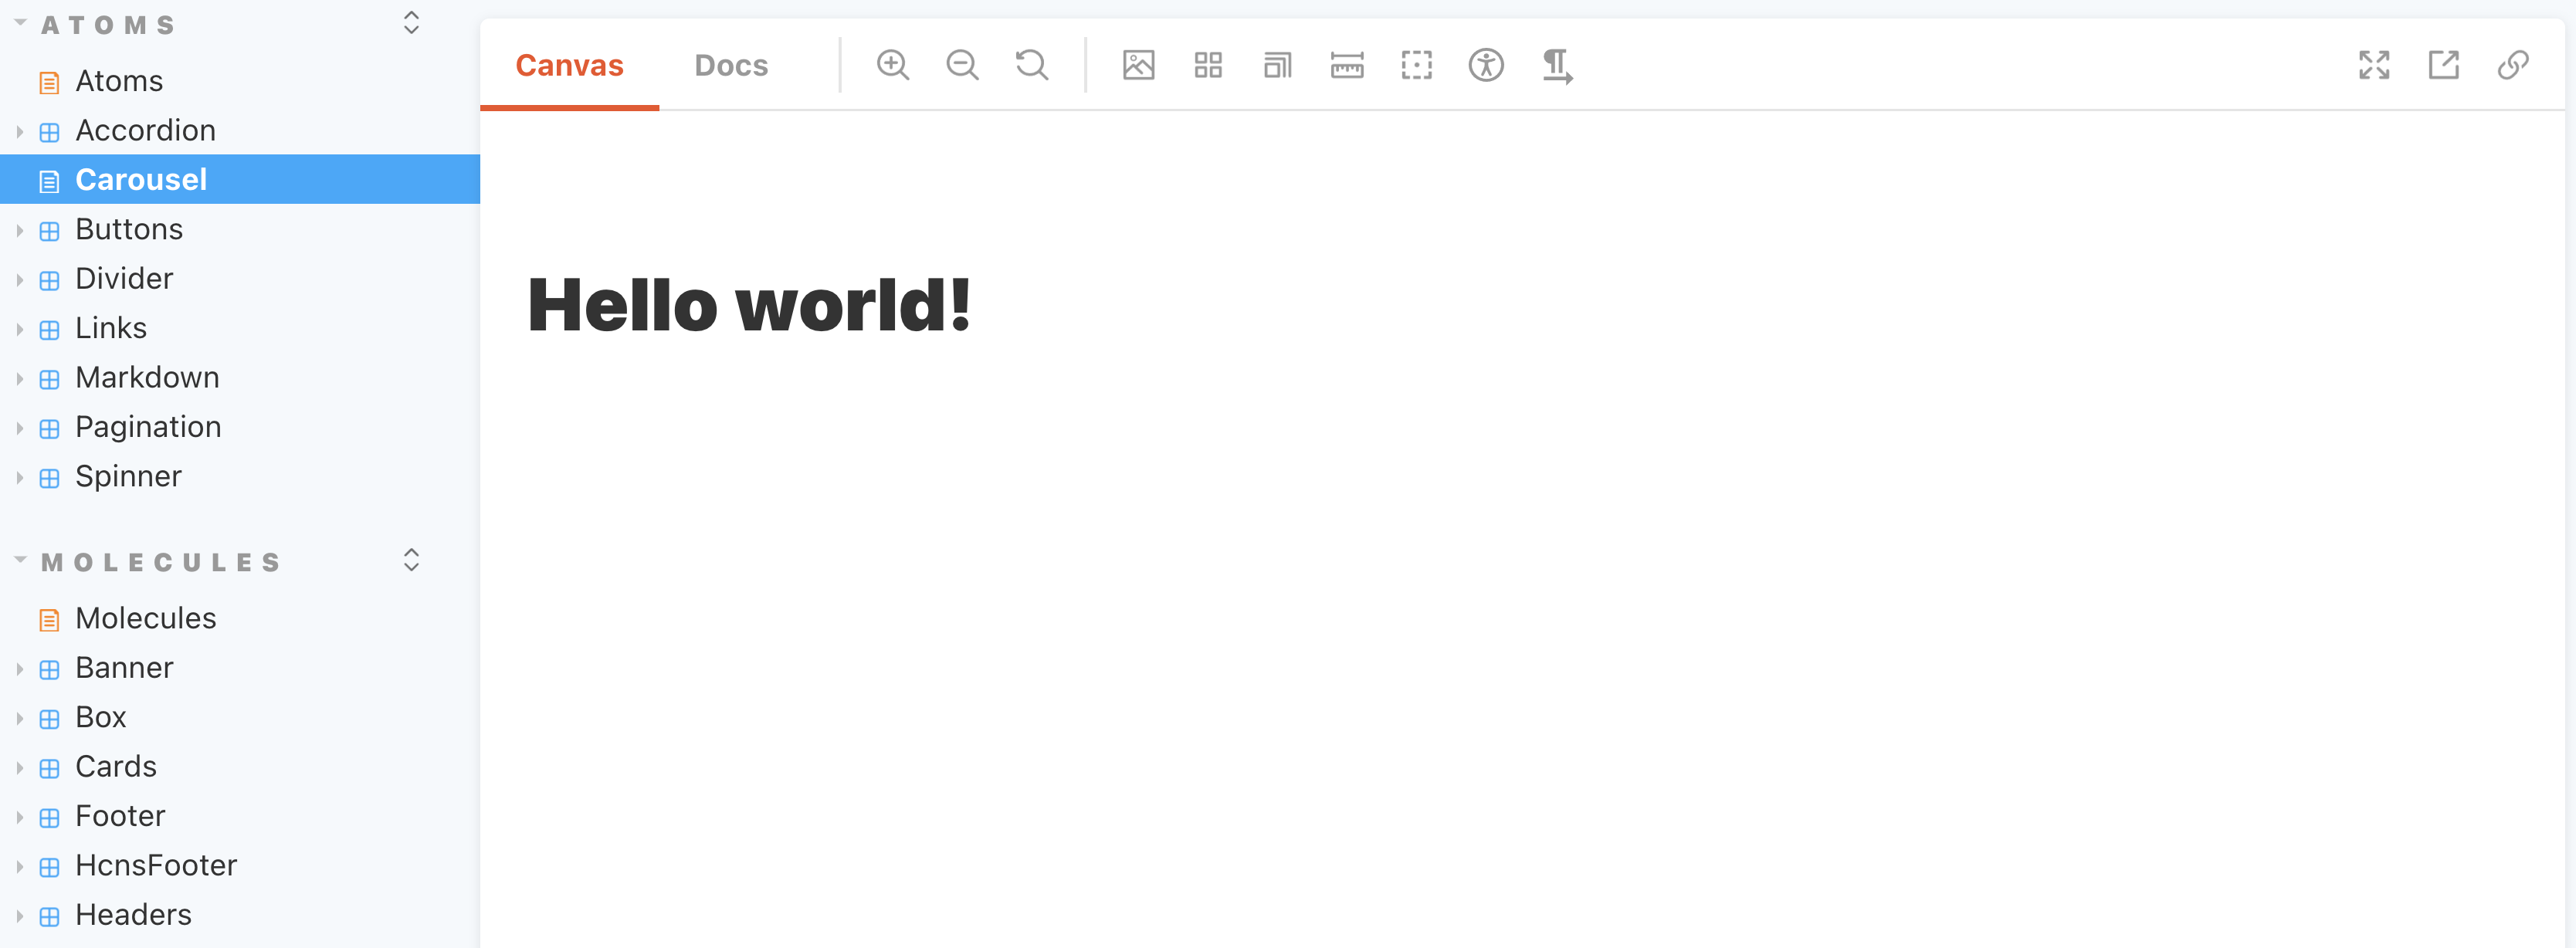Open the viewport size selector
This screenshot has width=2576, height=948.
[1277, 65]
